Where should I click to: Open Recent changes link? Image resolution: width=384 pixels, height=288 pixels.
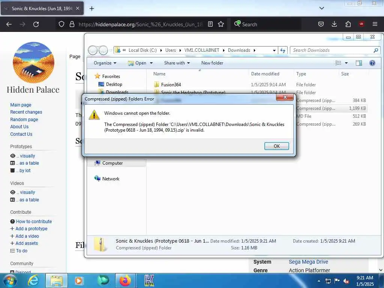(x=26, y=112)
